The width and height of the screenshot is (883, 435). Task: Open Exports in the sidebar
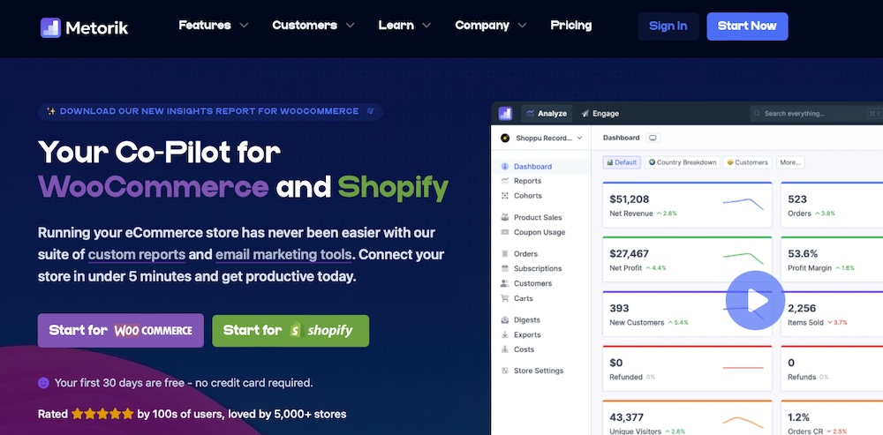pyautogui.click(x=527, y=334)
